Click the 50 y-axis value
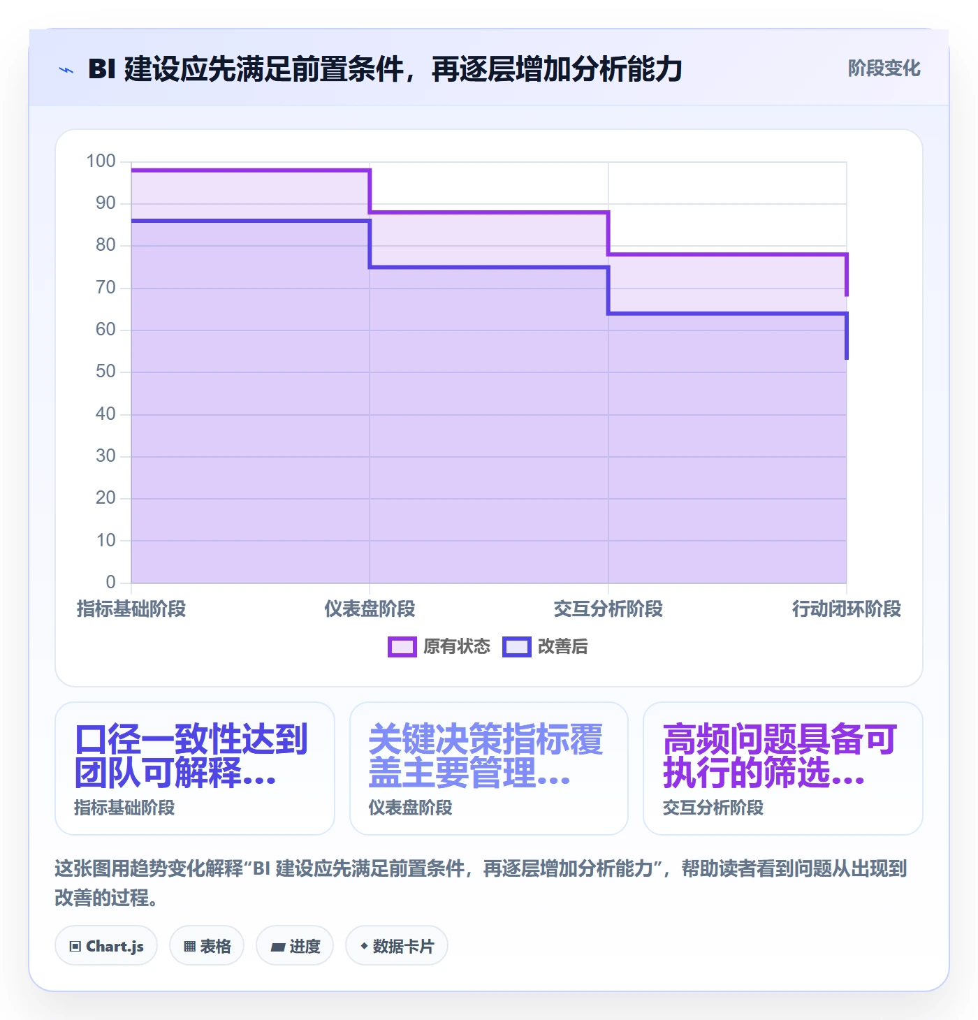This screenshot has height=1020, width=978. click(x=105, y=372)
